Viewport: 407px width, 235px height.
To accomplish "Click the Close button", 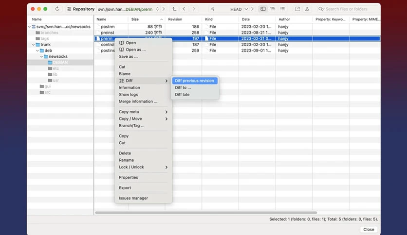I will pyautogui.click(x=369, y=230).
